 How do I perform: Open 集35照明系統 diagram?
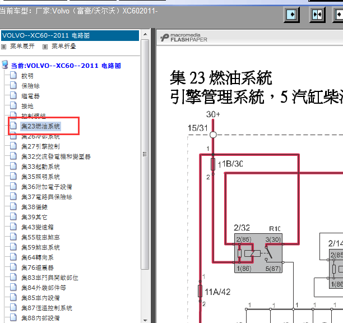(x=40, y=177)
